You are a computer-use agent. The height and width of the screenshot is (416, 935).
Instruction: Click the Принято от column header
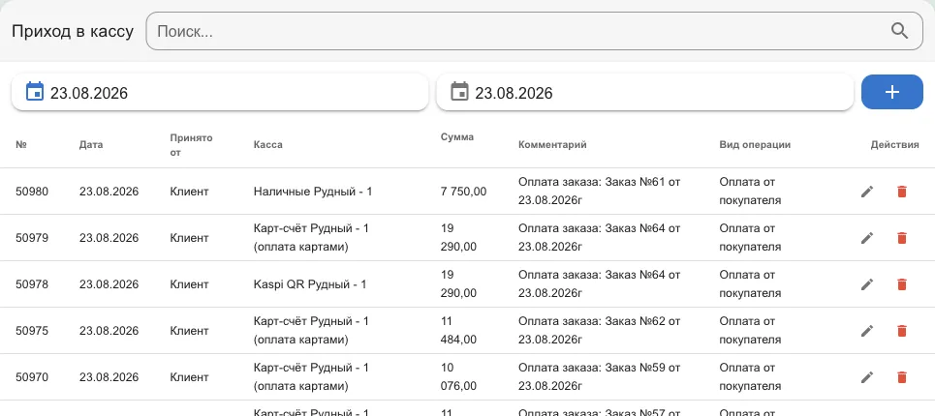click(191, 144)
